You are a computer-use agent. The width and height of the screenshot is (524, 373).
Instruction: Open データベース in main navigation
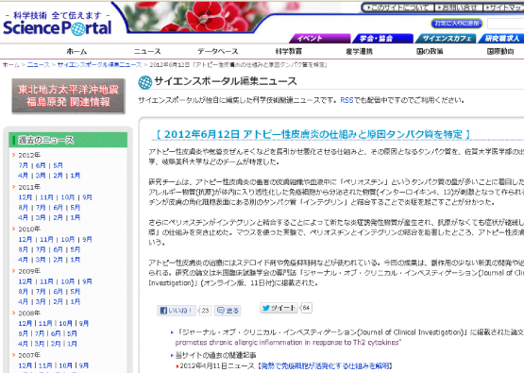pyautogui.click(x=217, y=52)
